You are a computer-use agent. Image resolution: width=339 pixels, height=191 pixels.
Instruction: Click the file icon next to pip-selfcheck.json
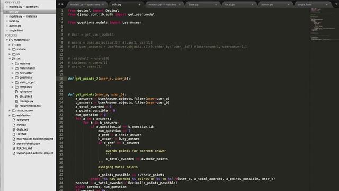(14, 144)
